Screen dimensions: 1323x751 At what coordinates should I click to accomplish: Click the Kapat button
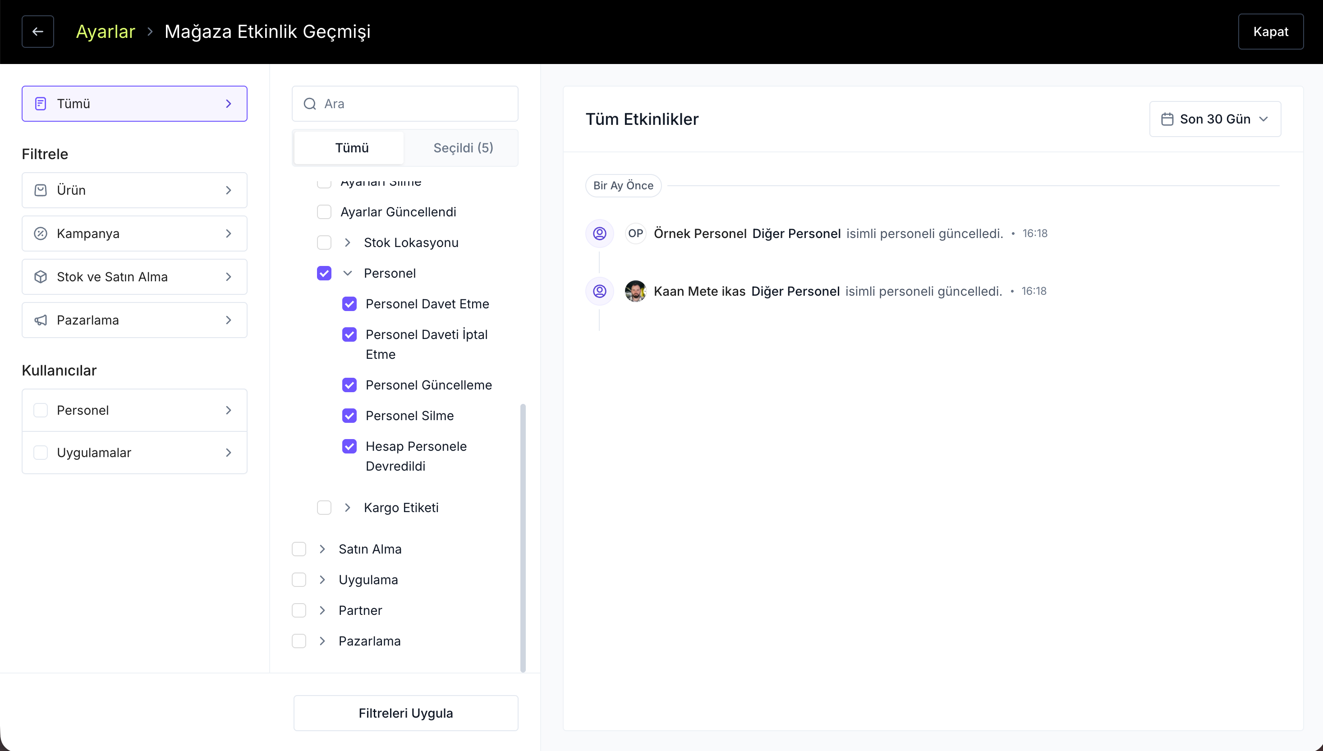pyautogui.click(x=1271, y=32)
